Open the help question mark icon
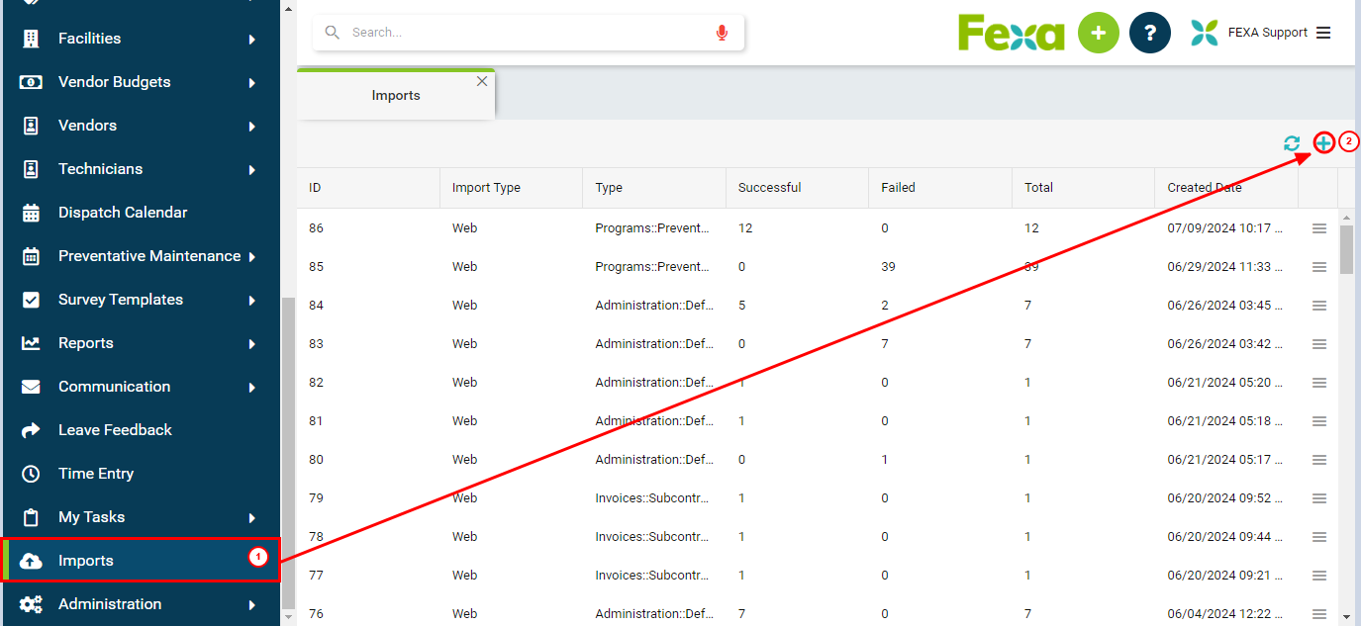1361x626 pixels. (1149, 33)
